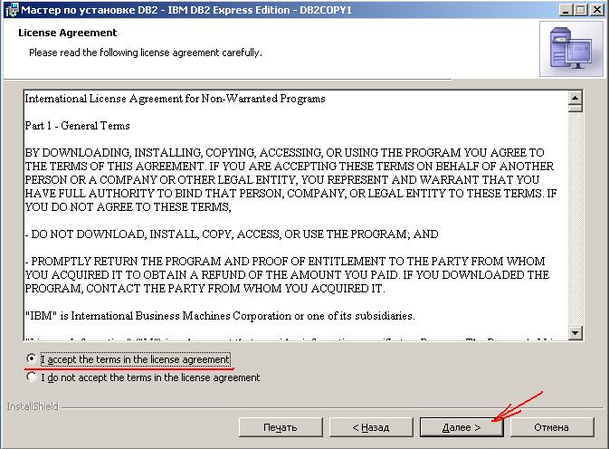Click the Далее > button

click(462, 427)
